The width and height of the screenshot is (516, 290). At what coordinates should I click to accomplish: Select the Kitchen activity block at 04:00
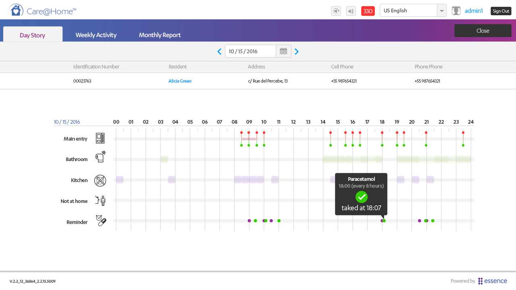tap(172, 180)
